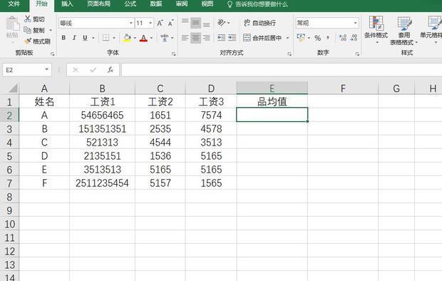Toggle Italic formatting
This screenshot has width=442, height=281.
tap(74, 38)
